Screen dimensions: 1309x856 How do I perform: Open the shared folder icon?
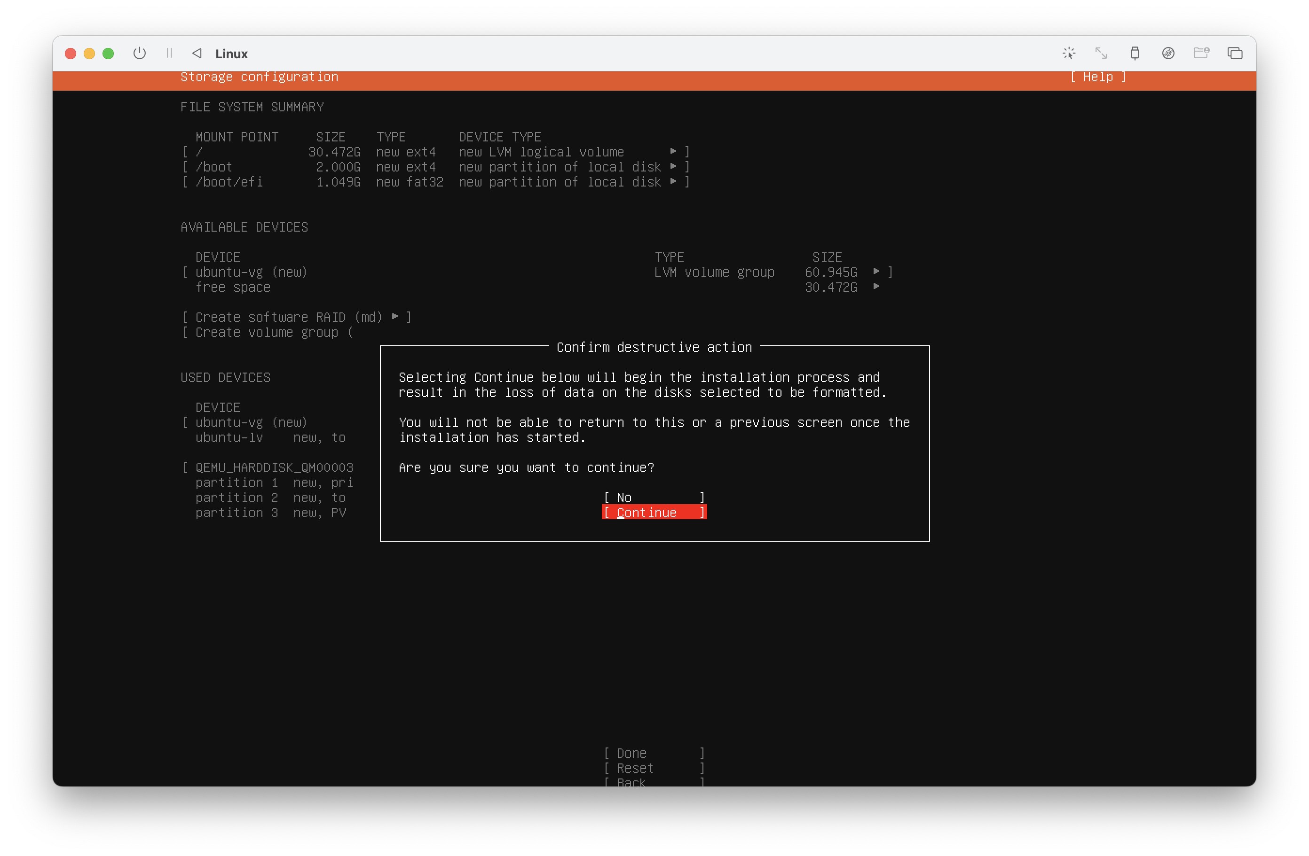point(1201,53)
